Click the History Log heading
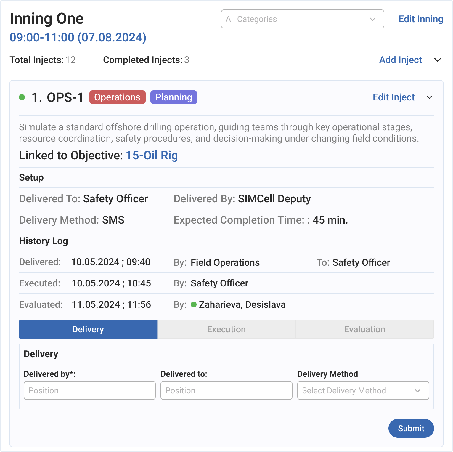This screenshot has width=453, height=452. tap(44, 241)
